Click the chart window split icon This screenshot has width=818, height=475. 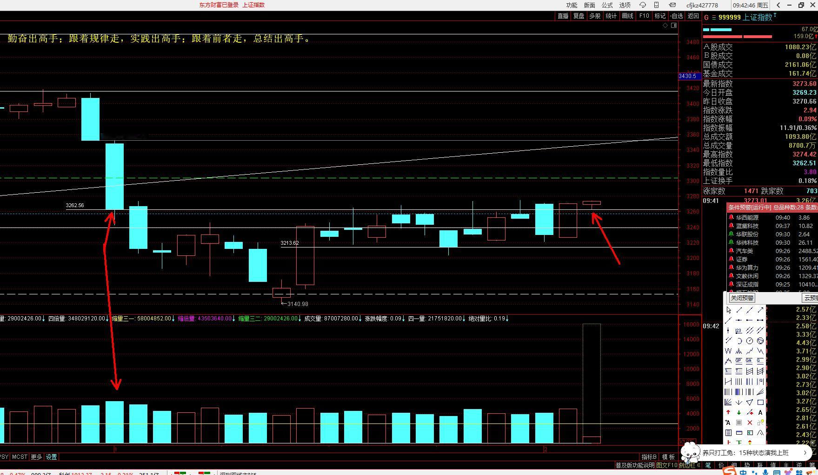coord(674,26)
